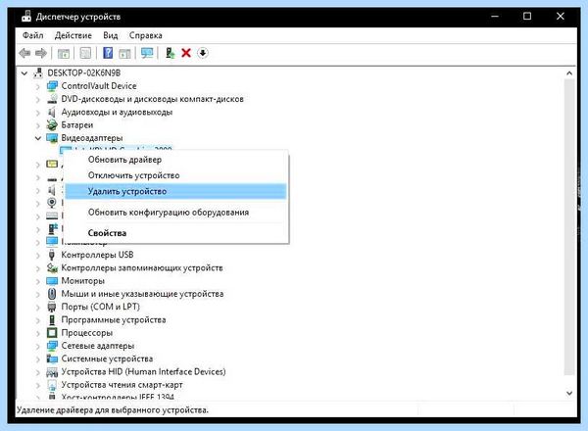Collapse the Видеоадаптеры category
This screenshot has height=431, width=588.
pyautogui.click(x=38, y=138)
